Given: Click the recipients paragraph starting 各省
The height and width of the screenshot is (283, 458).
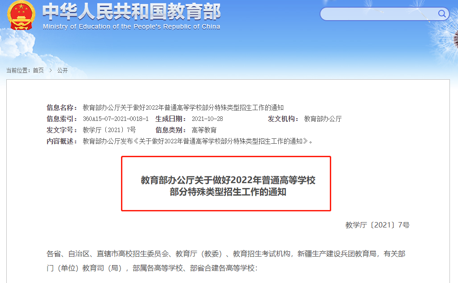Looking at the screenshot, I should 226,261.
